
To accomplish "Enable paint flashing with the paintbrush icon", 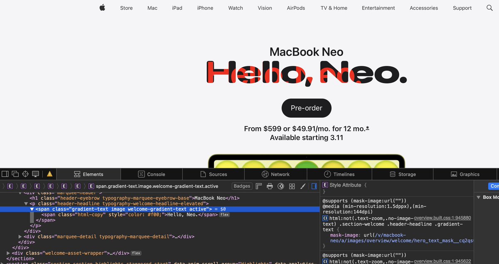I will (x=303, y=186).
